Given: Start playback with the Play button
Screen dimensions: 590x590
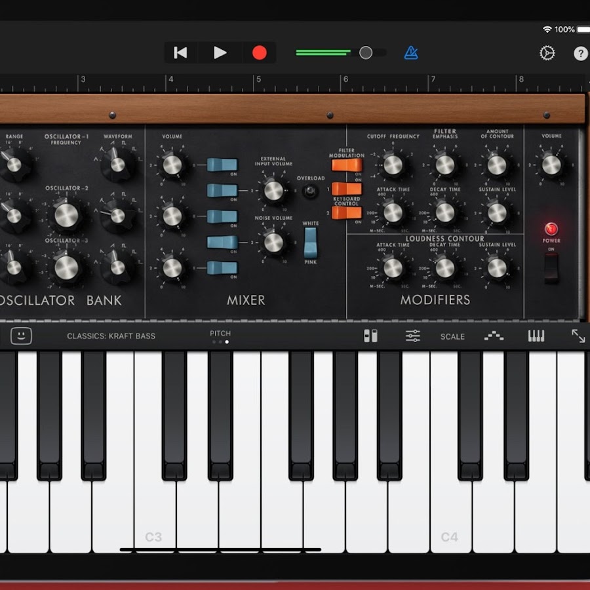Looking at the screenshot, I should coord(220,52).
